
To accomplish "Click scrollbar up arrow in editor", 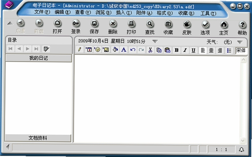I will [x=244, y=60].
